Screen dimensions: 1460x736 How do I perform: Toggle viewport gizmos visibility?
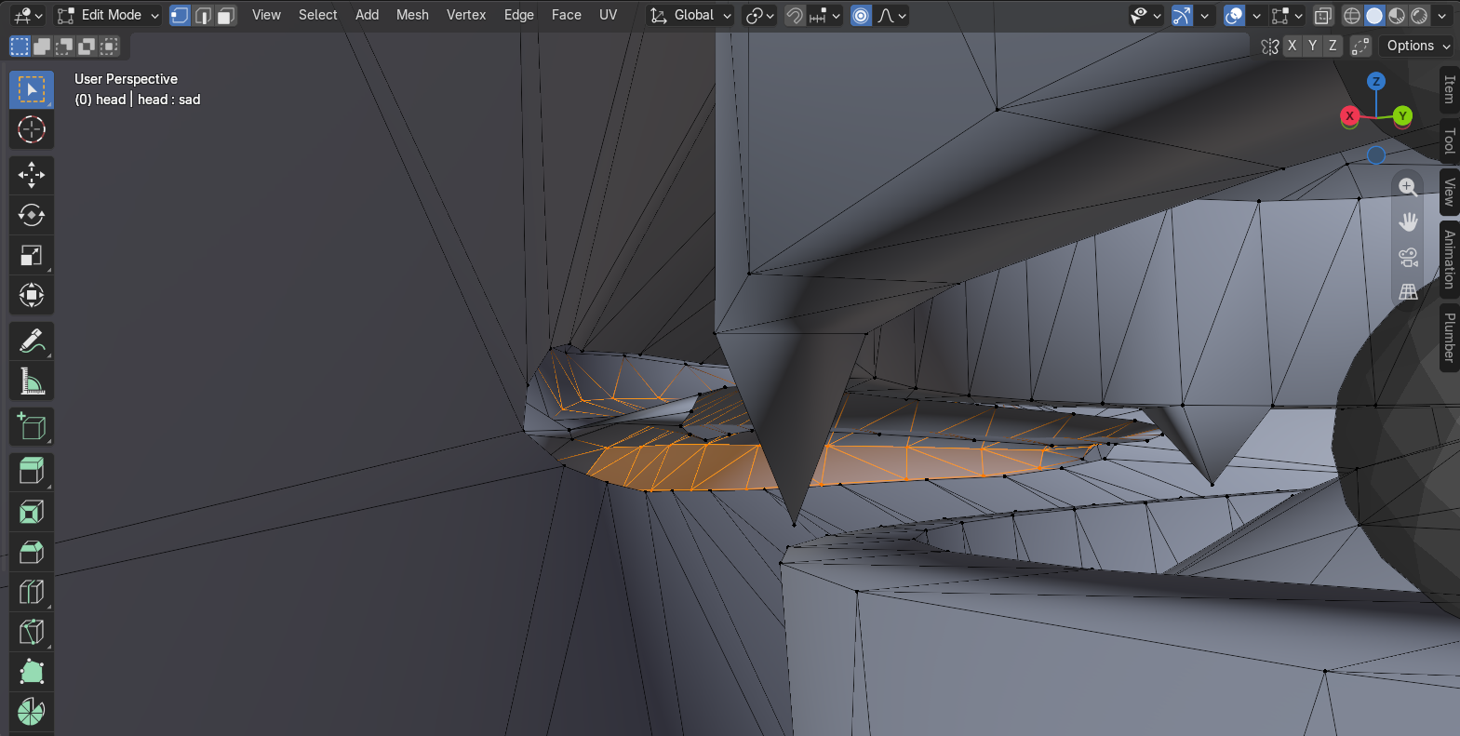1182,16
